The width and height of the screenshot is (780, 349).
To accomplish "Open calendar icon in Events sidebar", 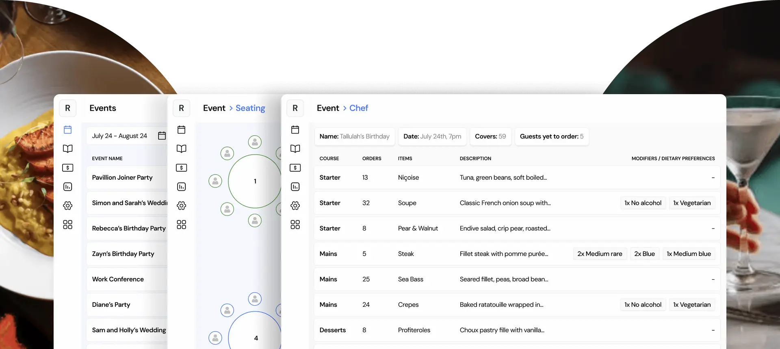I will [x=68, y=129].
